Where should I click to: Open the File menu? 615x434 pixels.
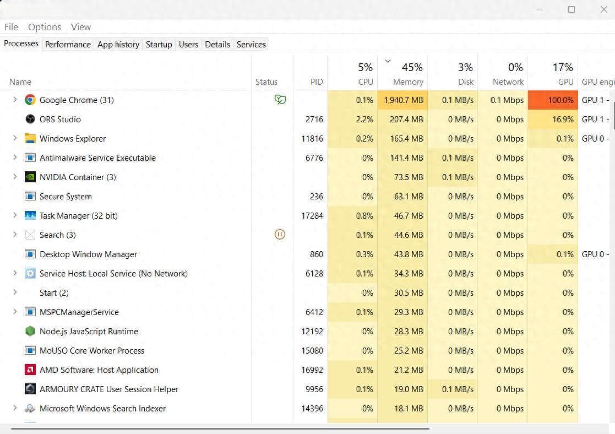click(x=12, y=27)
